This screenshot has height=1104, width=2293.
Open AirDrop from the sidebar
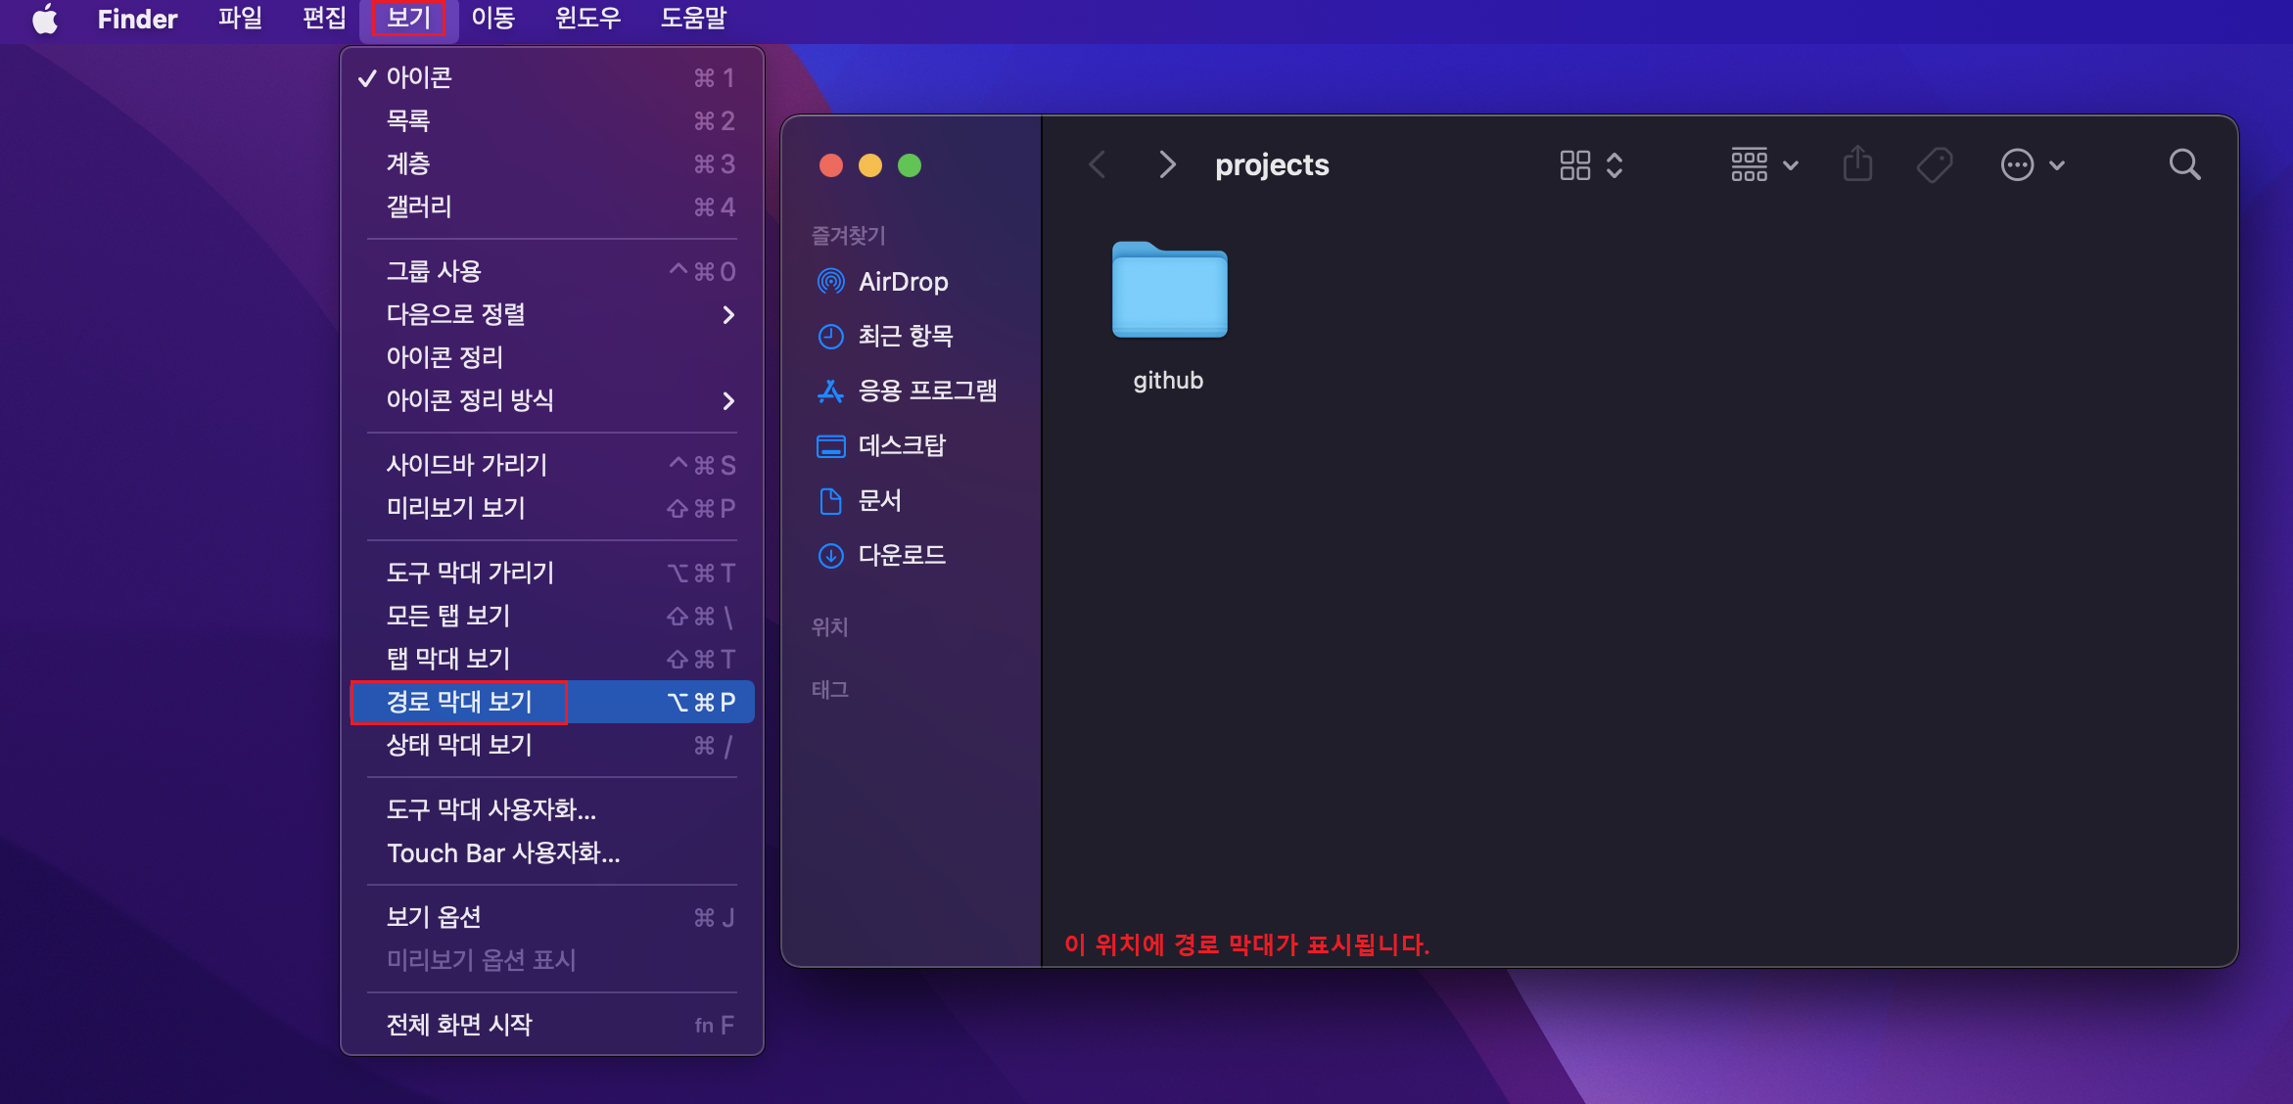[902, 282]
